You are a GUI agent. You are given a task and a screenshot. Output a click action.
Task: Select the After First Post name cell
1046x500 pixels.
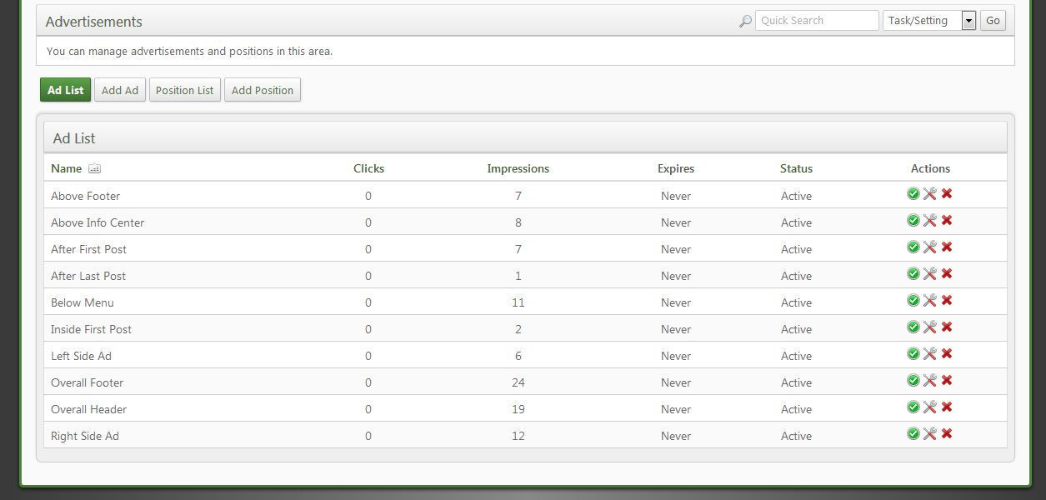pyautogui.click(x=88, y=249)
